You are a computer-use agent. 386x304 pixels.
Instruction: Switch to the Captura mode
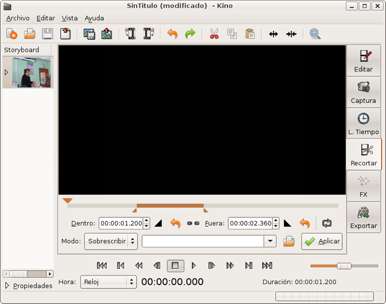pos(363,92)
